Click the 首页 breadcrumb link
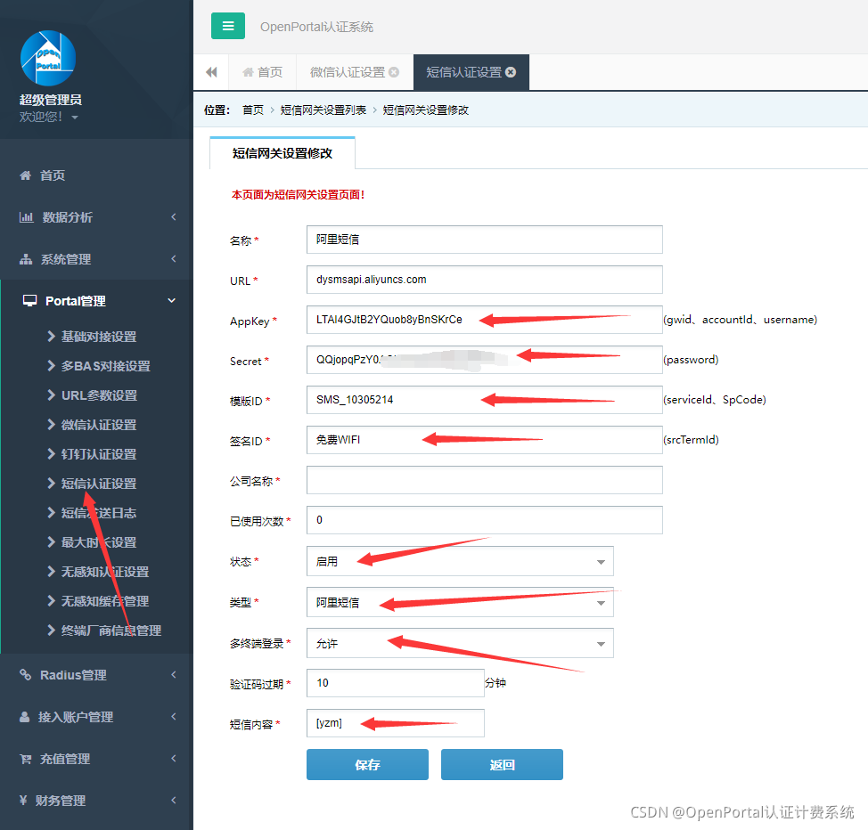This screenshot has height=830, width=868. coord(253,110)
